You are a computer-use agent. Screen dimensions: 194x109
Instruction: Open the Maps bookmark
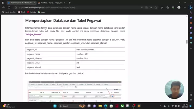click(41, 12)
